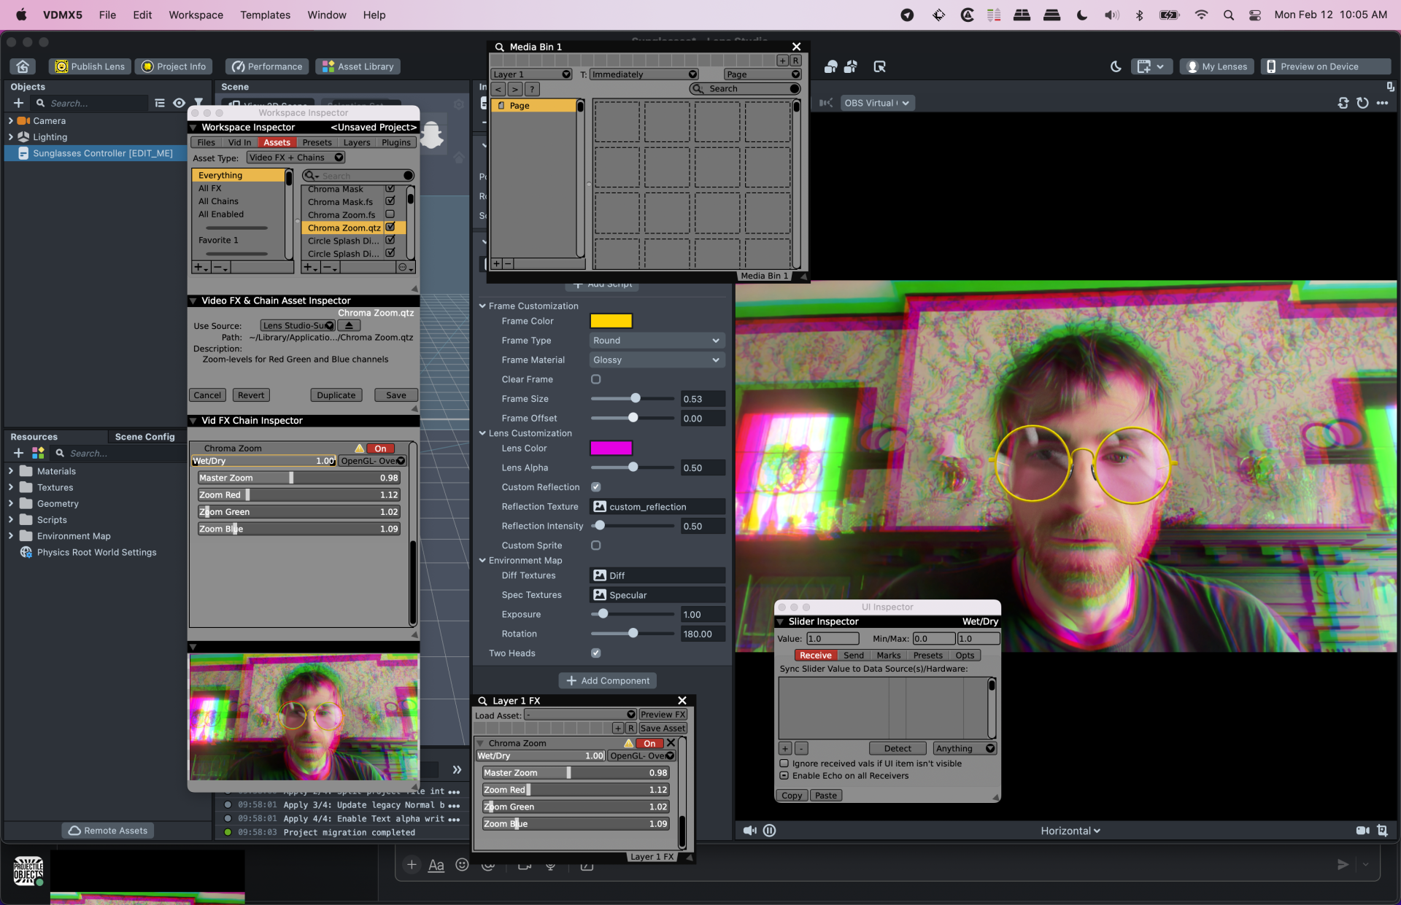The width and height of the screenshot is (1401, 905).
Task: Toggle Chroma Zoom.fs enabled checkbox
Action: [390, 214]
